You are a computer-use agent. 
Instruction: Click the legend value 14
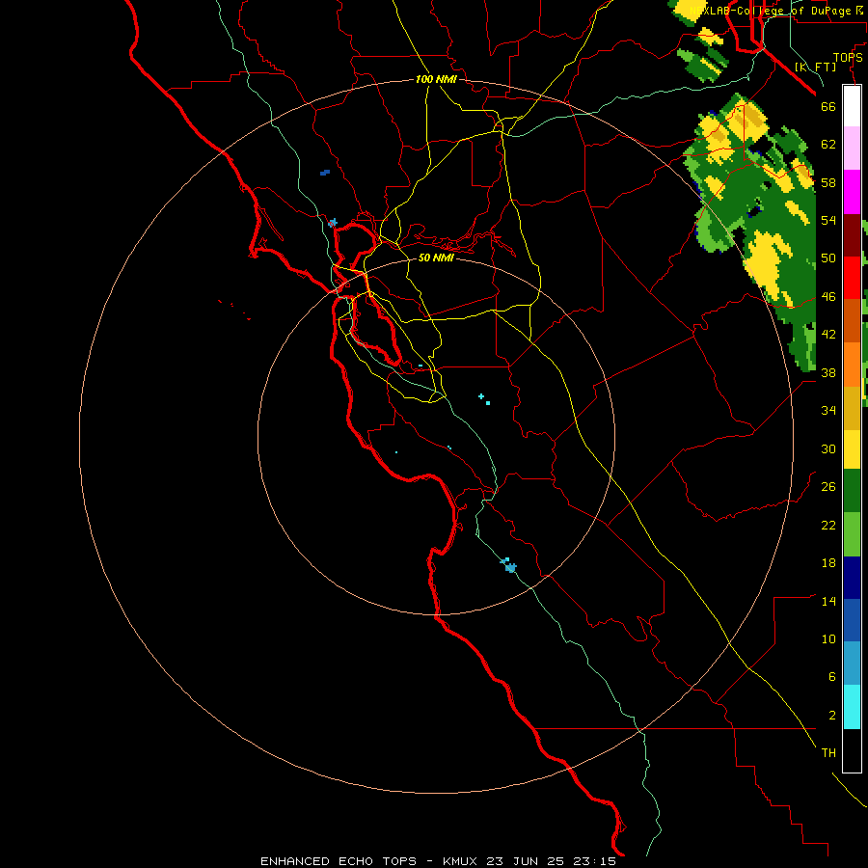point(828,601)
